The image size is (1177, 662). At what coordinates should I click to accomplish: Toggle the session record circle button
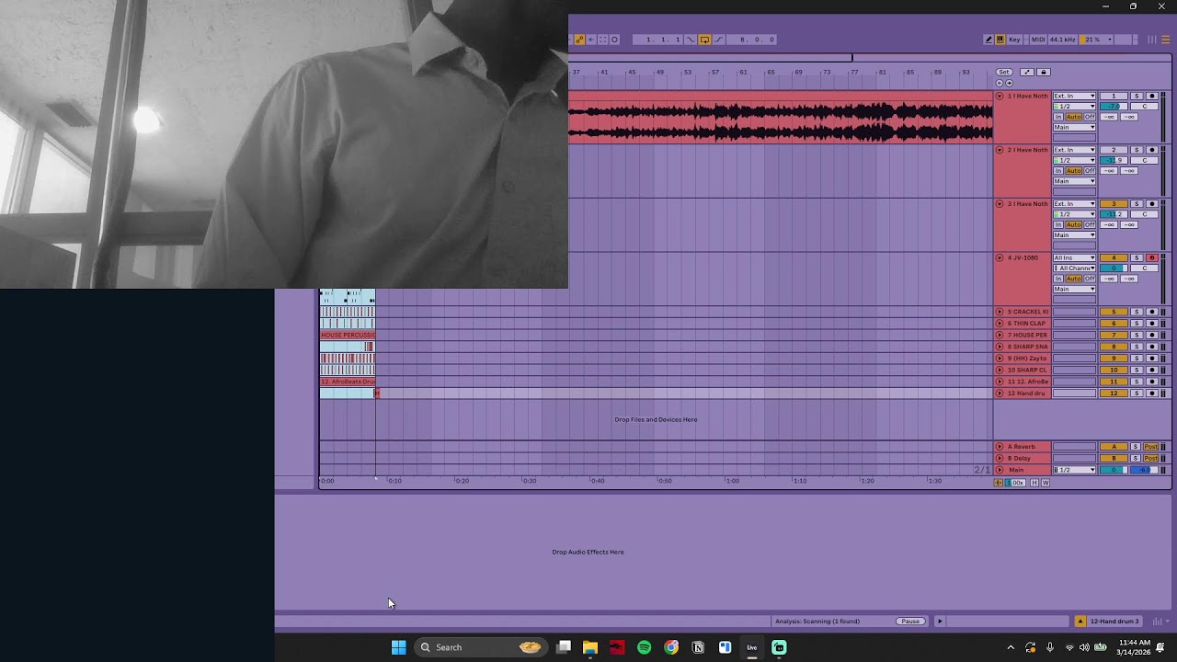pyautogui.click(x=614, y=40)
